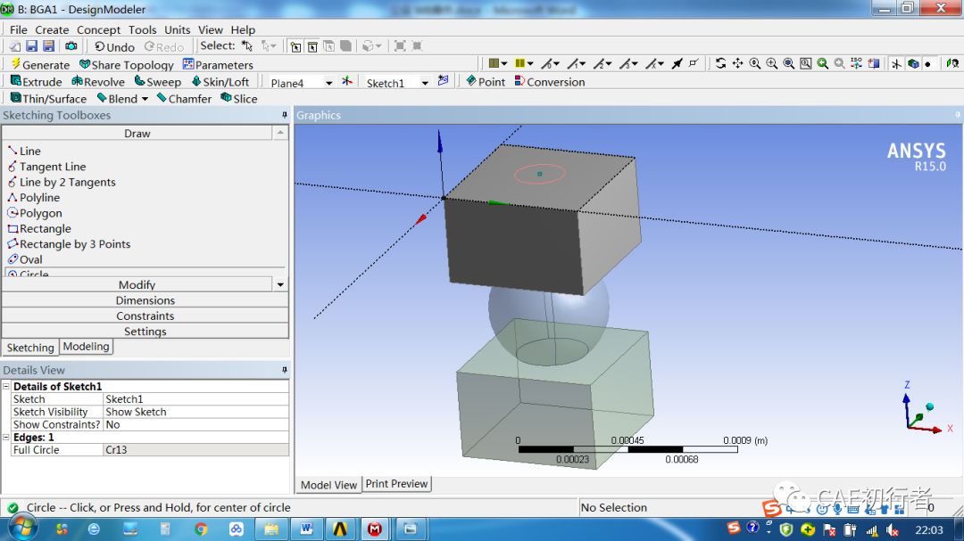Screen dimensions: 964x541
Task: Select the Polyline draw tool
Action: point(34,197)
